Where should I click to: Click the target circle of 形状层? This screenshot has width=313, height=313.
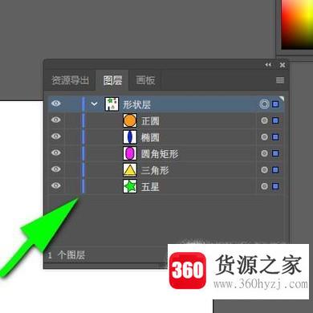tap(264, 104)
